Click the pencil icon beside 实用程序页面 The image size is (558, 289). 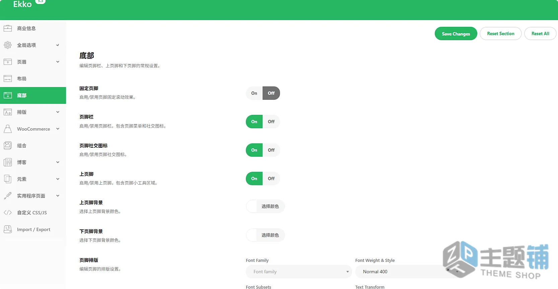click(x=8, y=196)
